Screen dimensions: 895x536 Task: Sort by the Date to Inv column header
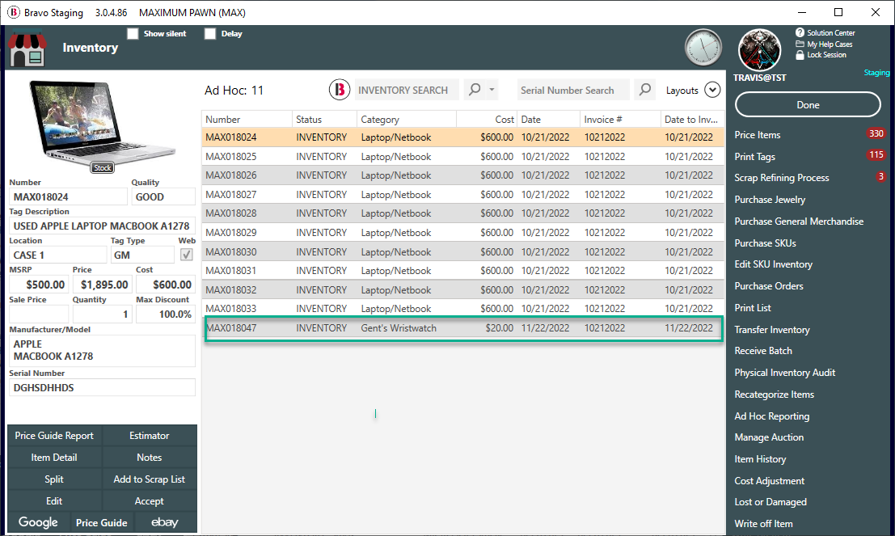pyautogui.click(x=692, y=120)
